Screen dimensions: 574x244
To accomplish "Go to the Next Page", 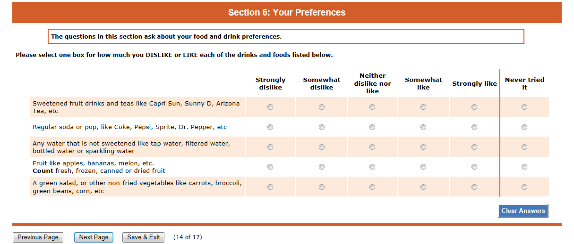I will point(94,237).
